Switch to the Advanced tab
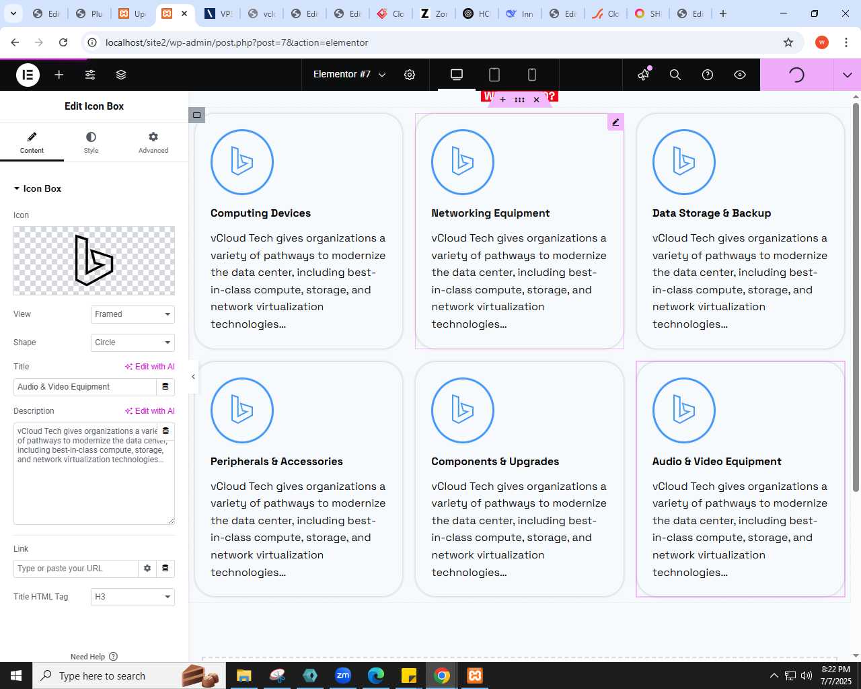 click(x=153, y=142)
